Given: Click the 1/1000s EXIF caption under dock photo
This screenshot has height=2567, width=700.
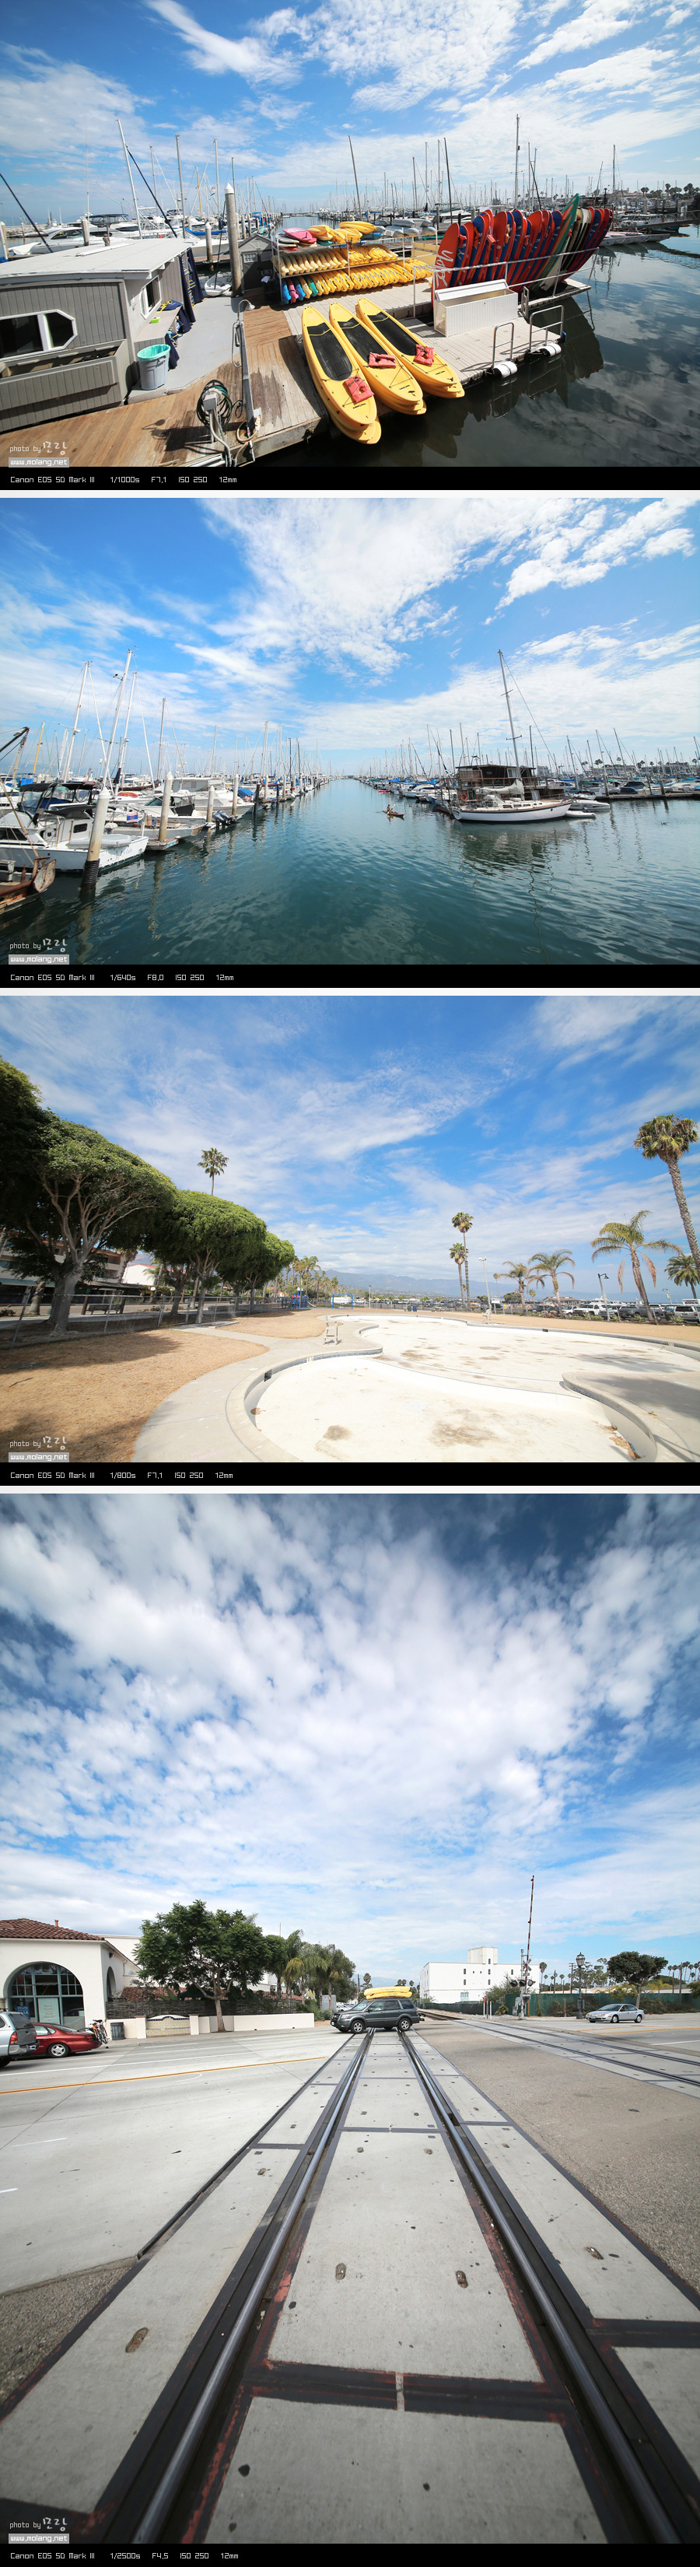Looking at the screenshot, I should (124, 479).
